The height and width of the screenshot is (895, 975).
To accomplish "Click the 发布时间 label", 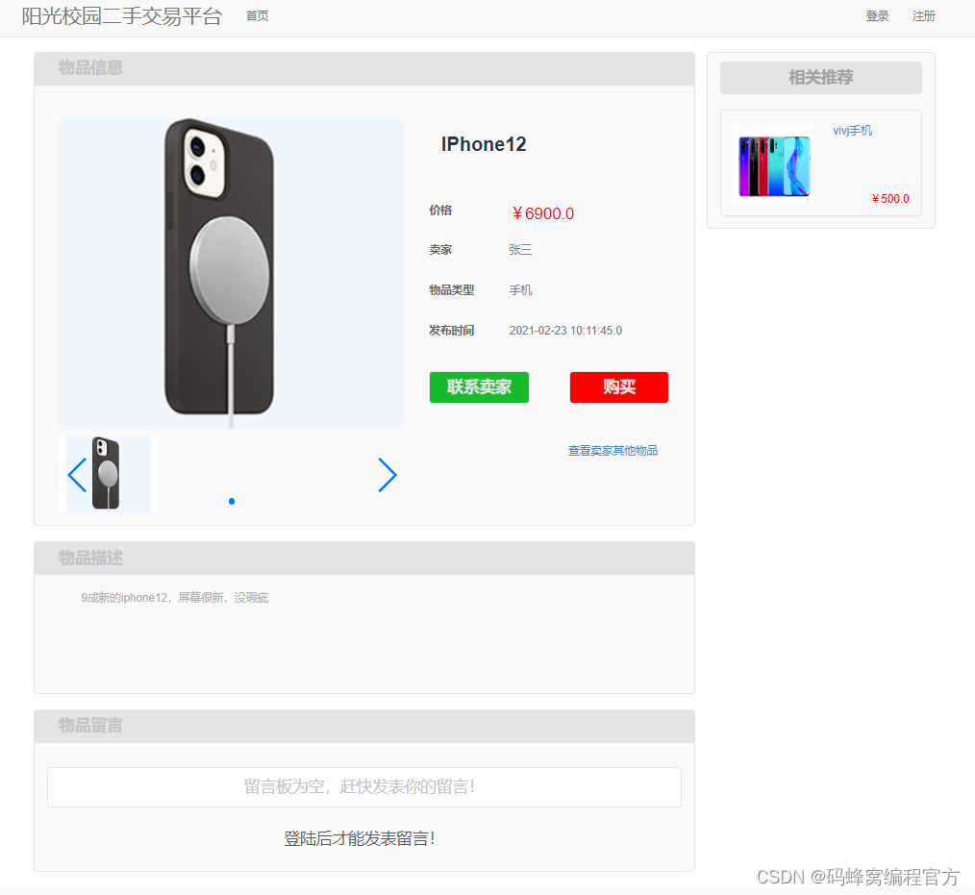I will [x=451, y=331].
